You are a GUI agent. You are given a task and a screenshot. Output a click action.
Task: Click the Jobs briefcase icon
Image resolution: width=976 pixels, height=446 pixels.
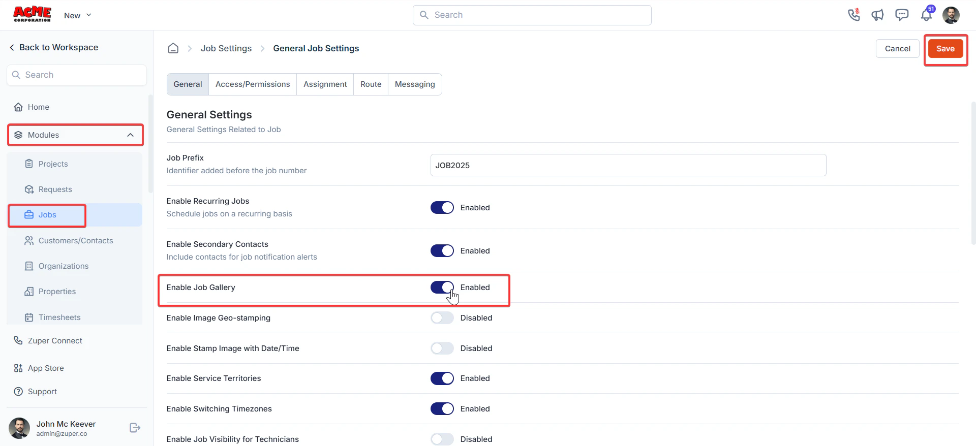[29, 214]
